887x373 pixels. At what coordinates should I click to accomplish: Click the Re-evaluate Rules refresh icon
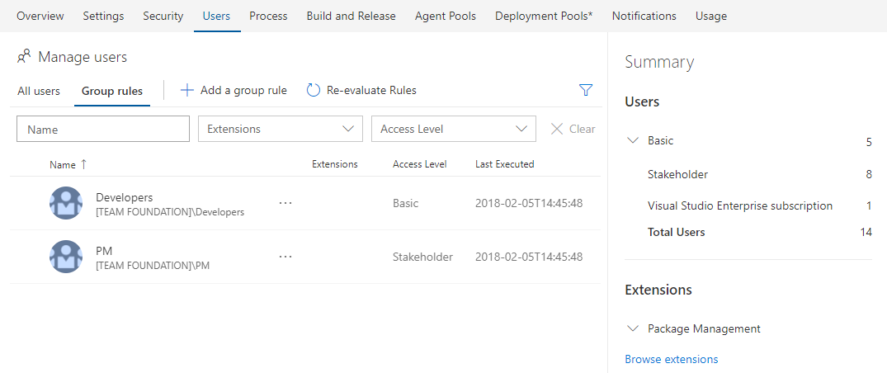pyautogui.click(x=313, y=90)
